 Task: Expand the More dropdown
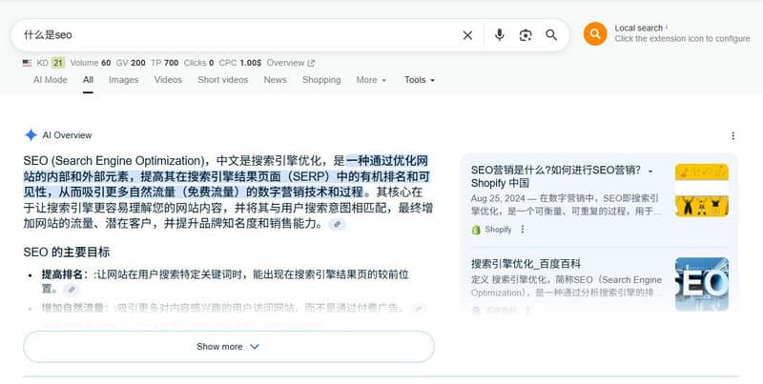click(371, 80)
